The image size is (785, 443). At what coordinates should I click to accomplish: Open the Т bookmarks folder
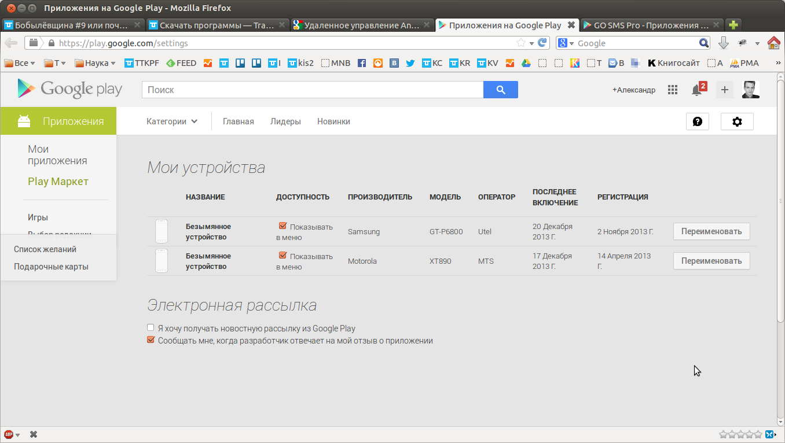pos(55,63)
